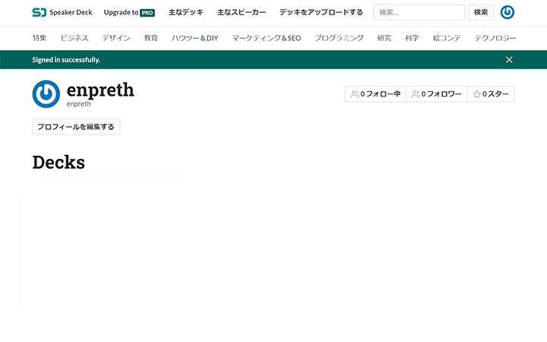
Task: Click the PRO badge next to Upgrade
Action: pos(147,13)
